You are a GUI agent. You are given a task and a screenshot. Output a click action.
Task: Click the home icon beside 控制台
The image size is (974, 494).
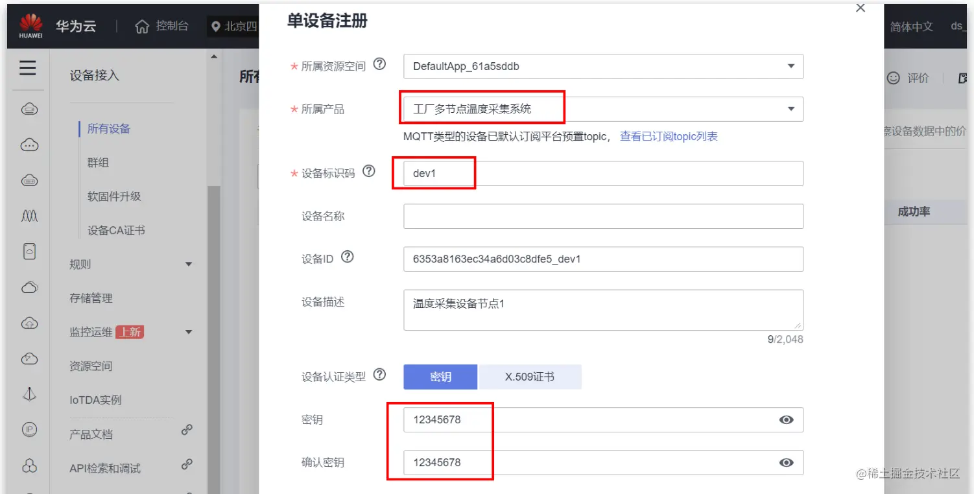(142, 27)
